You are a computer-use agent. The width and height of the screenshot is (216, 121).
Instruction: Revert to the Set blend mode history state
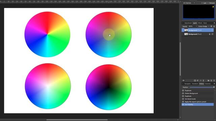pyautogui.click(x=198, y=99)
